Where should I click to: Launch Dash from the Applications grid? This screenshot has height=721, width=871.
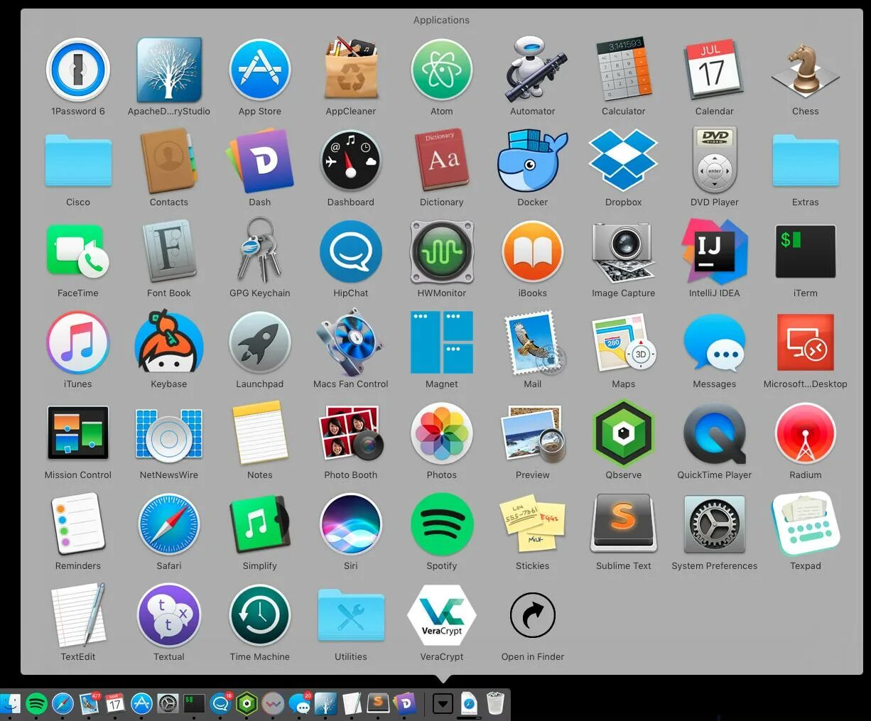click(x=260, y=161)
